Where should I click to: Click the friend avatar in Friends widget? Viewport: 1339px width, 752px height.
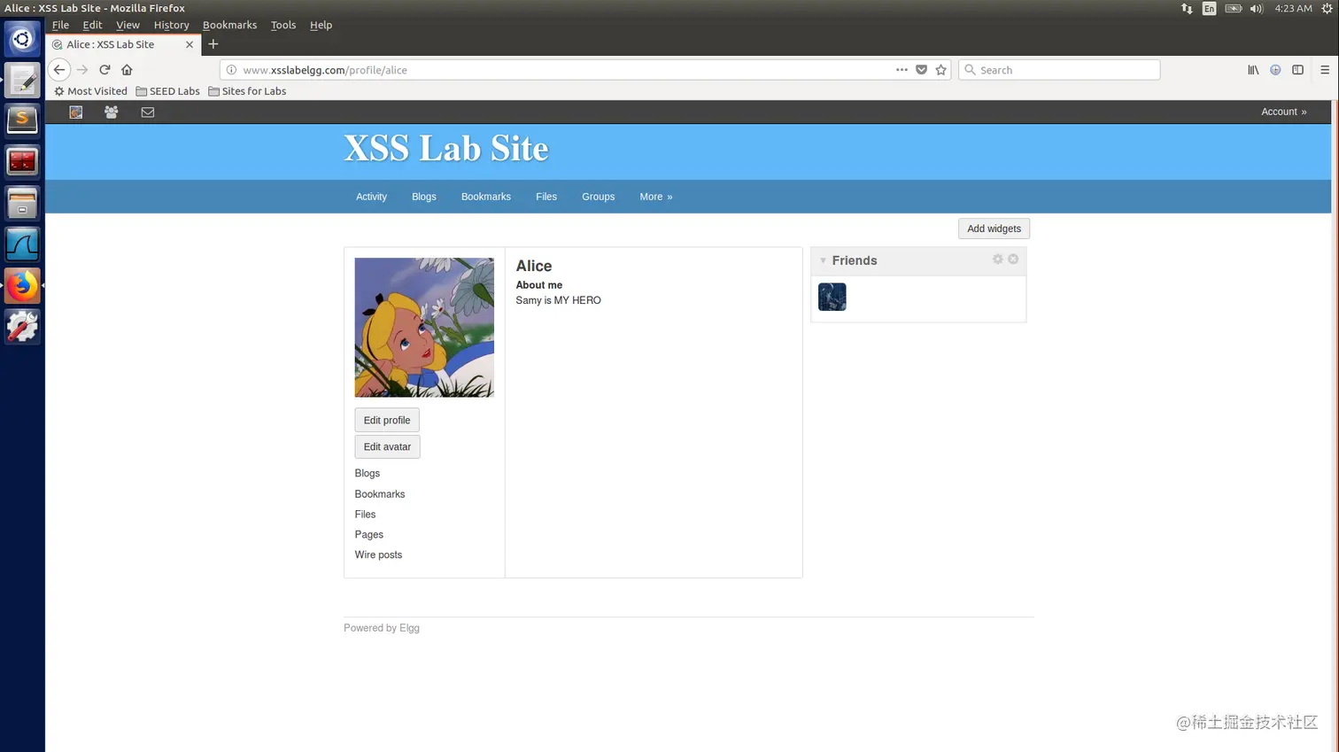click(x=832, y=297)
